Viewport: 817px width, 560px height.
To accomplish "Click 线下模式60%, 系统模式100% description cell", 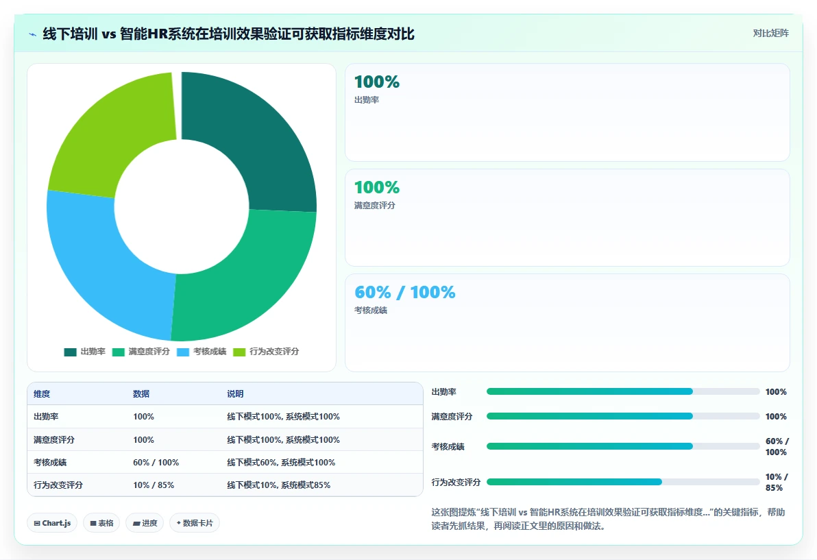I will click(x=281, y=463).
